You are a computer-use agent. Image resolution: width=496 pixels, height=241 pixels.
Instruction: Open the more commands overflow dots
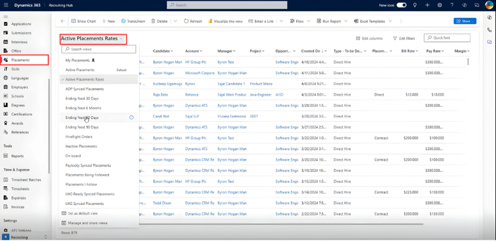coord(401,21)
